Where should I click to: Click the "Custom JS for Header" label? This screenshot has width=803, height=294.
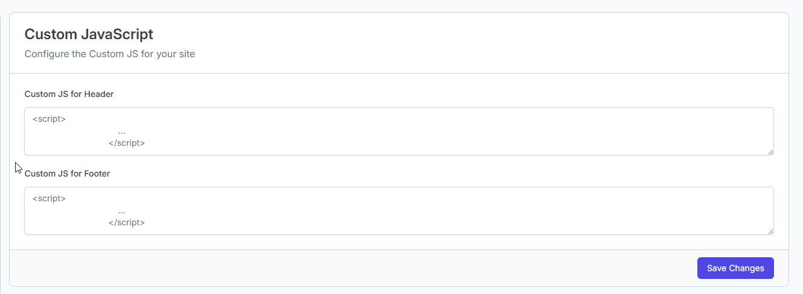pos(69,94)
